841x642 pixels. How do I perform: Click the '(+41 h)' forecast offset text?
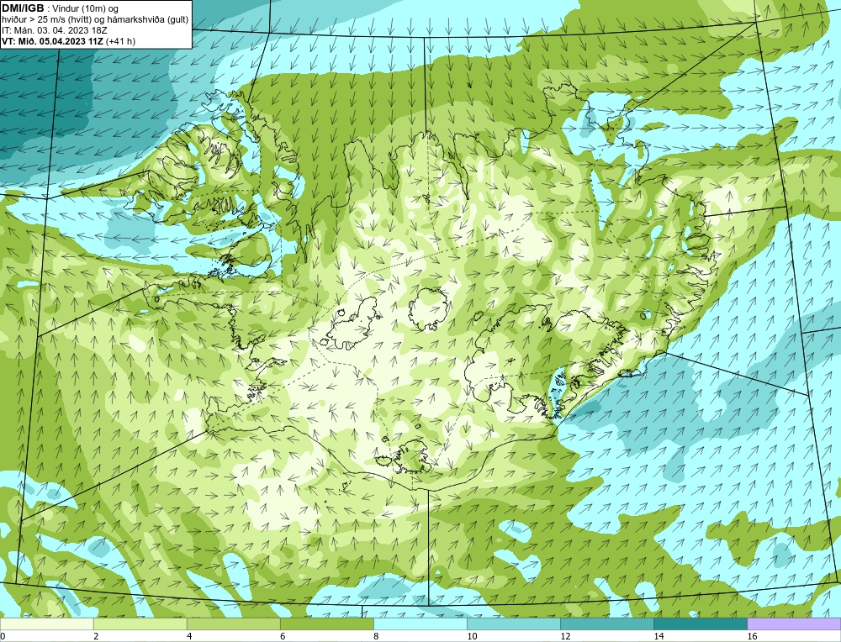120,41
